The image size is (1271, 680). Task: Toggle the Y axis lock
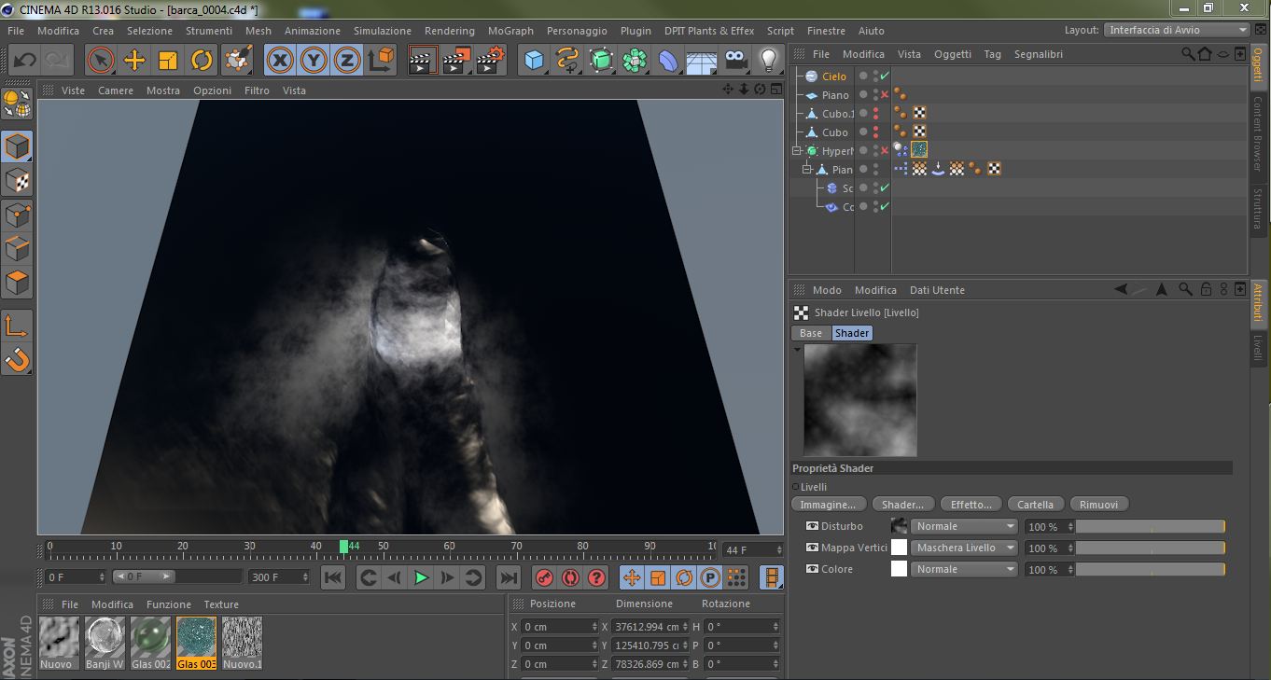[x=314, y=61]
